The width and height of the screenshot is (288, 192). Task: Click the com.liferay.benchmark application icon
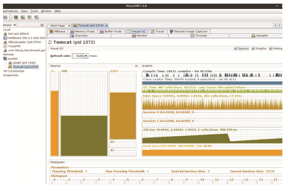pyautogui.click(x=5, y=50)
